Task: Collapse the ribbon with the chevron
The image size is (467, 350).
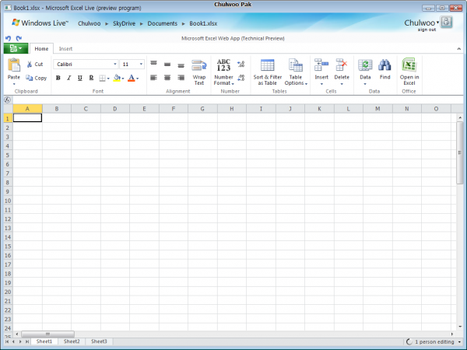Action: [x=459, y=48]
